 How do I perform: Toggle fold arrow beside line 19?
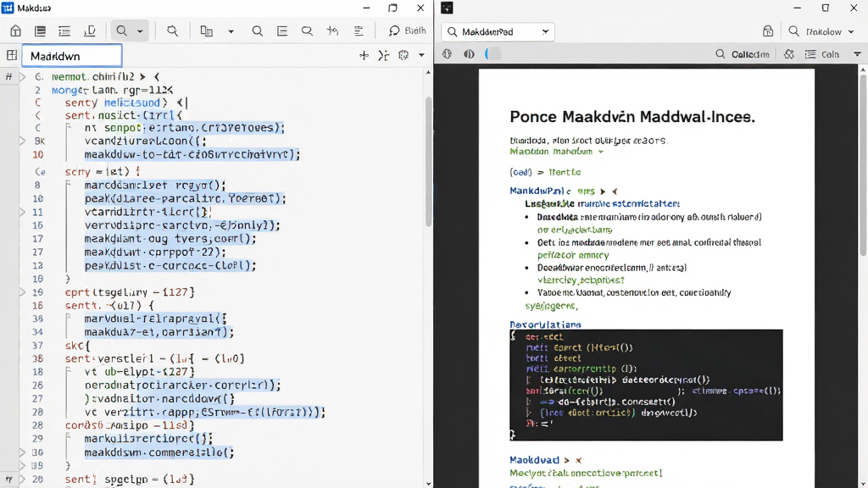click(x=23, y=292)
